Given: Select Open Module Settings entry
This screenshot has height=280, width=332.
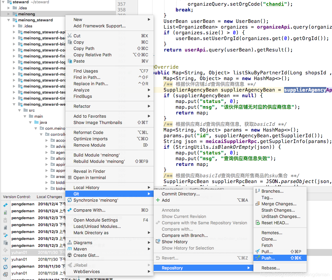Looking at the screenshot, I should tap(96, 220).
